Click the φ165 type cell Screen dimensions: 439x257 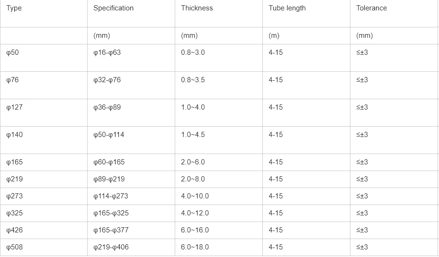tap(14, 162)
